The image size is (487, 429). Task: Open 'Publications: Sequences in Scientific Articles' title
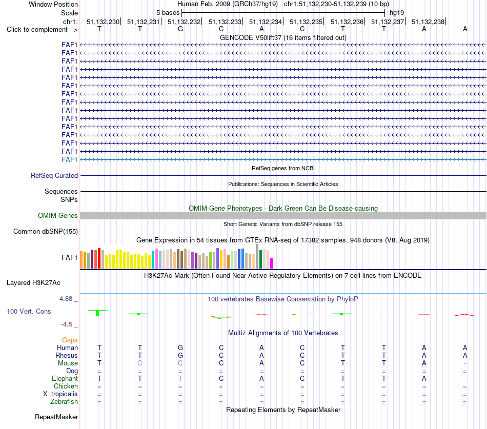(x=283, y=184)
